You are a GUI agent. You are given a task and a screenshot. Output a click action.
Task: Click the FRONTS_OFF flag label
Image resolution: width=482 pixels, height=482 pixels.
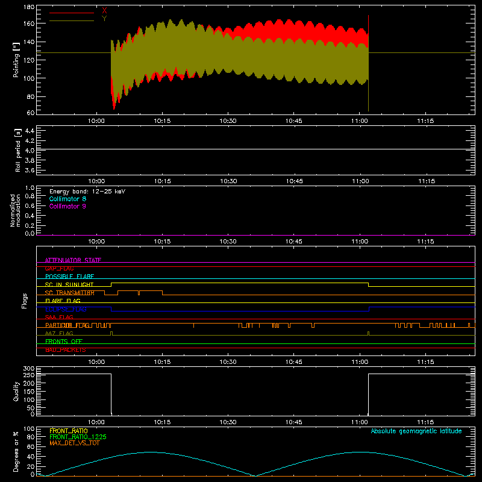pyautogui.click(x=64, y=341)
